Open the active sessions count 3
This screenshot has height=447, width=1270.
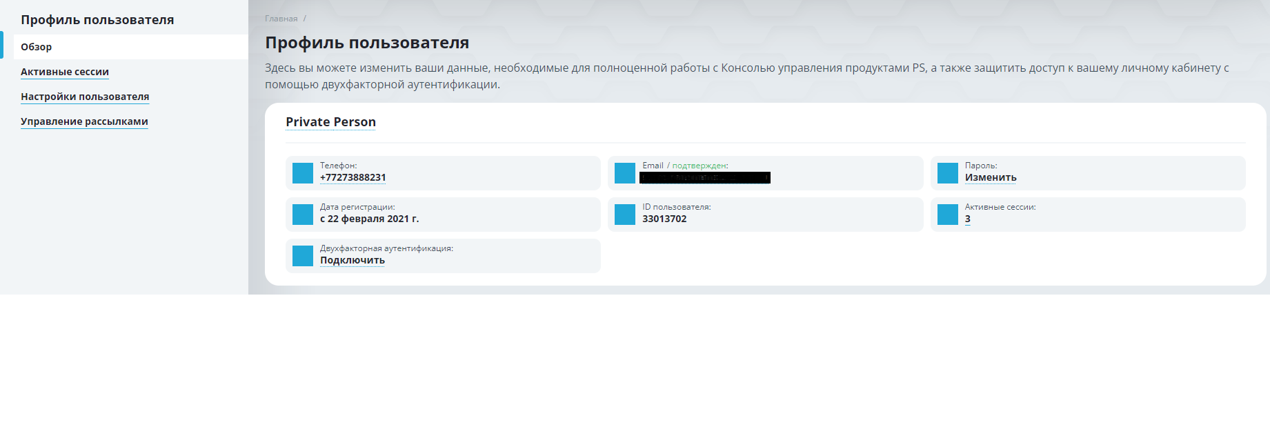967,219
